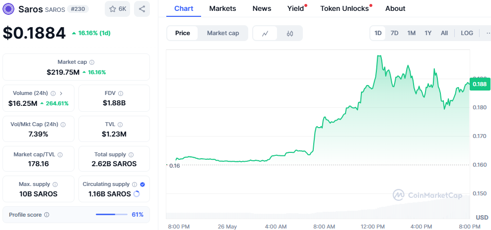This screenshot has height=230, width=491.
Task: Click the current price label 0.188
Action: pyautogui.click(x=480, y=84)
